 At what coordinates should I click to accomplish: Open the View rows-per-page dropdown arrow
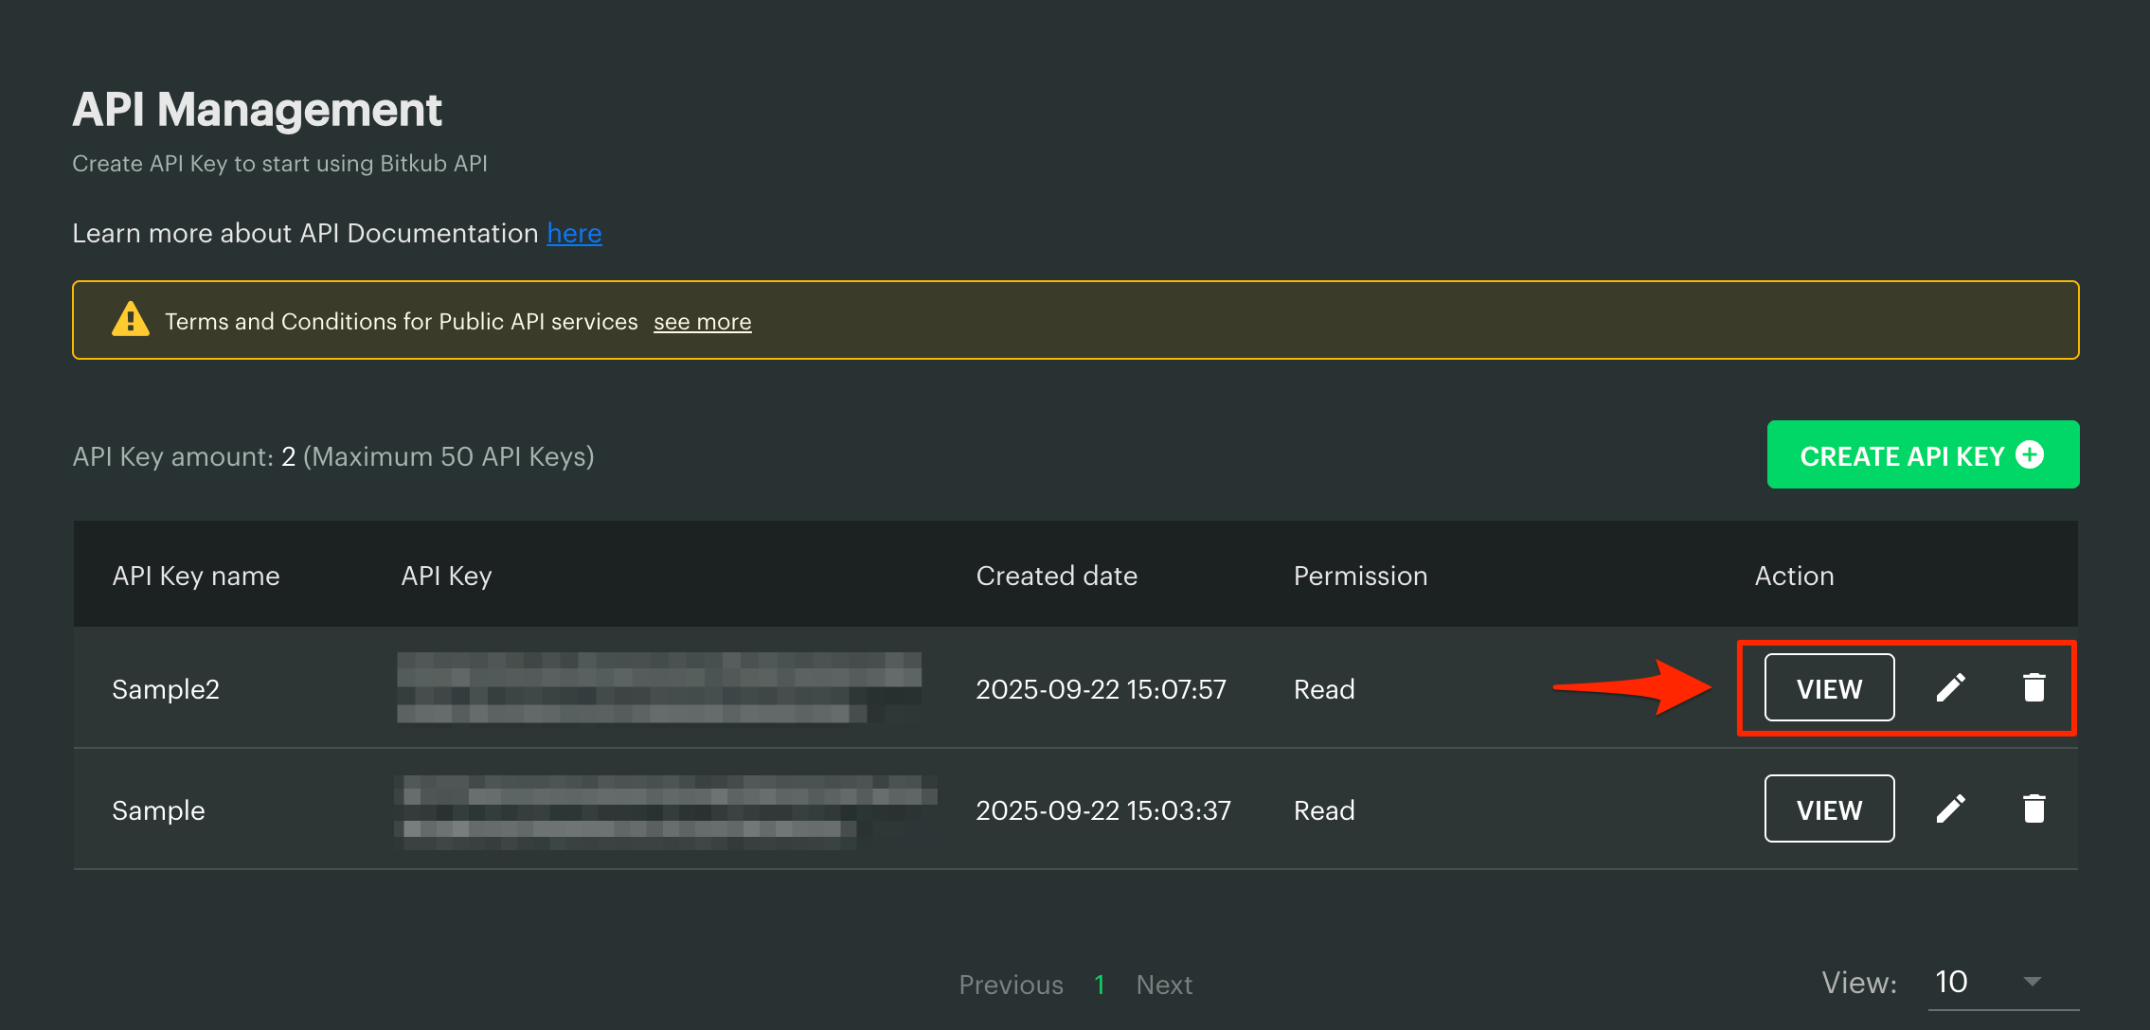click(x=2032, y=982)
